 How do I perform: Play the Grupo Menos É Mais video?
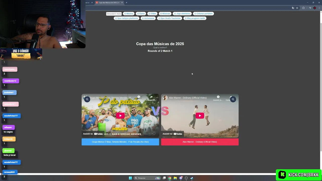click(x=120, y=116)
